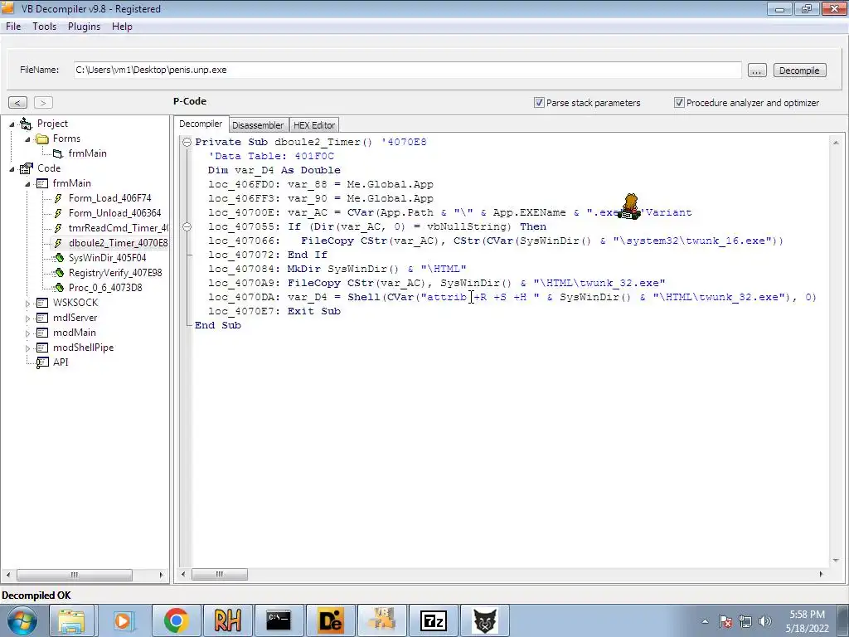This screenshot has height=637, width=849.
Task: Open the command prompt taskbar icon
Action: click(x=279, y=620)
